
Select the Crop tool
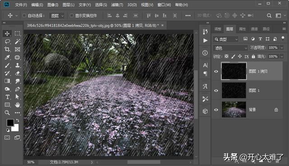(x=7, y=49)
